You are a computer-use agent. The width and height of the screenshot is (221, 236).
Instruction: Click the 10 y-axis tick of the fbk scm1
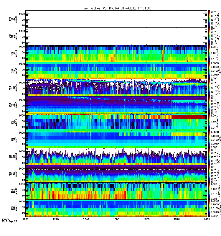(23, 213)
